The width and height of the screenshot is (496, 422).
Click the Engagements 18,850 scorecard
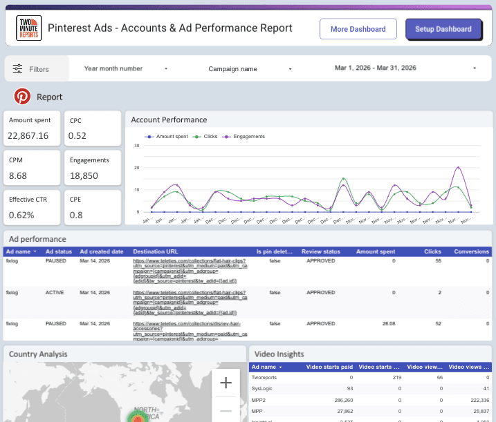(93, 168)
